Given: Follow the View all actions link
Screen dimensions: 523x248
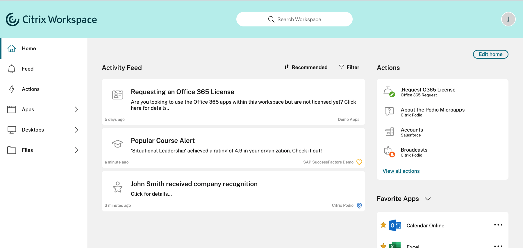Looking at the screenshot, I should tap(401, 171).
